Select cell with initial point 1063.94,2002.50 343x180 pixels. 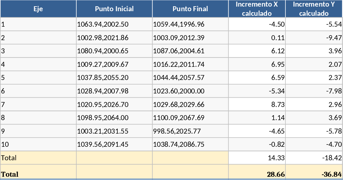point(114,24)
